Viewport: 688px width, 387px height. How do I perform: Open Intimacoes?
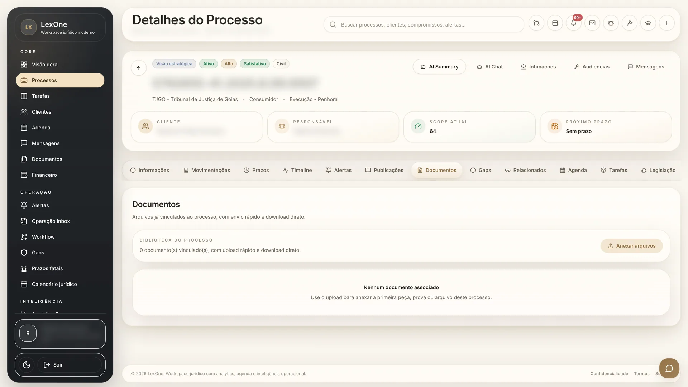pos(538,67)
